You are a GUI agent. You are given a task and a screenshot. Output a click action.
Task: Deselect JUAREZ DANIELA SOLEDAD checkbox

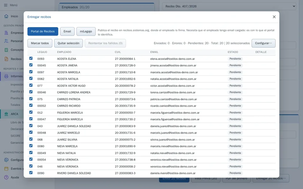click(31, 126)
